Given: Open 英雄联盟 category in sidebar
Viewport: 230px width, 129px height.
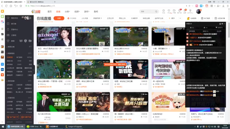Looking at the screenshot, I should point(10,57).
